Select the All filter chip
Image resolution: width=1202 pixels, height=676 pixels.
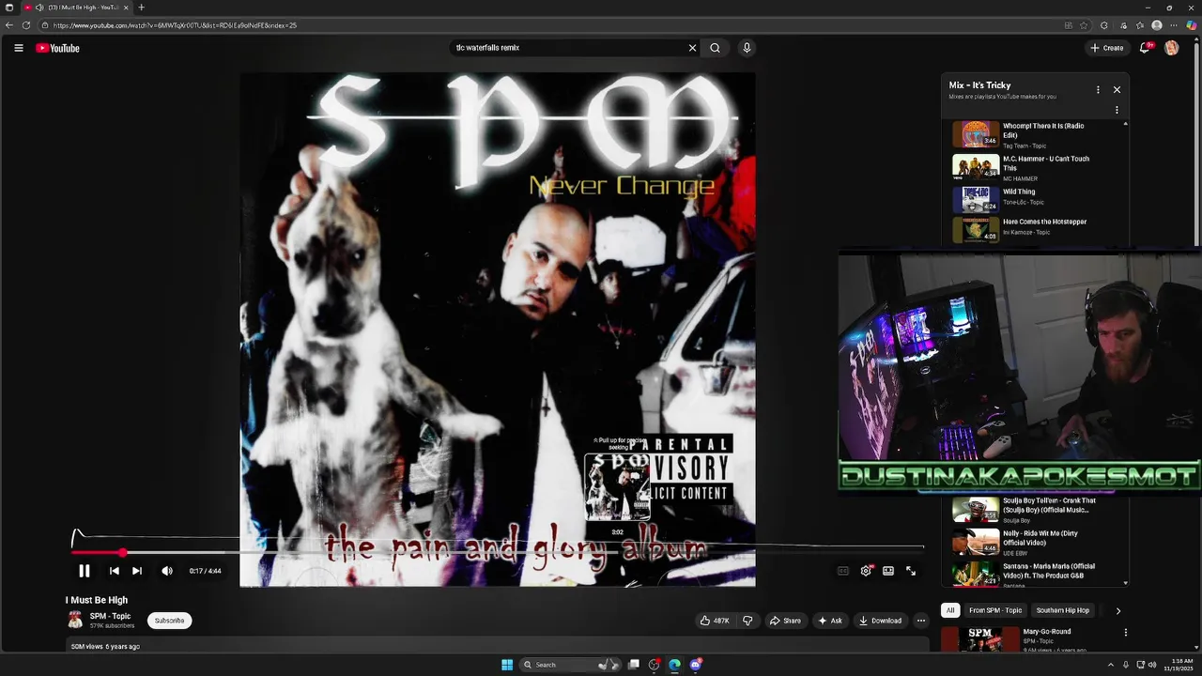point(949,610)
